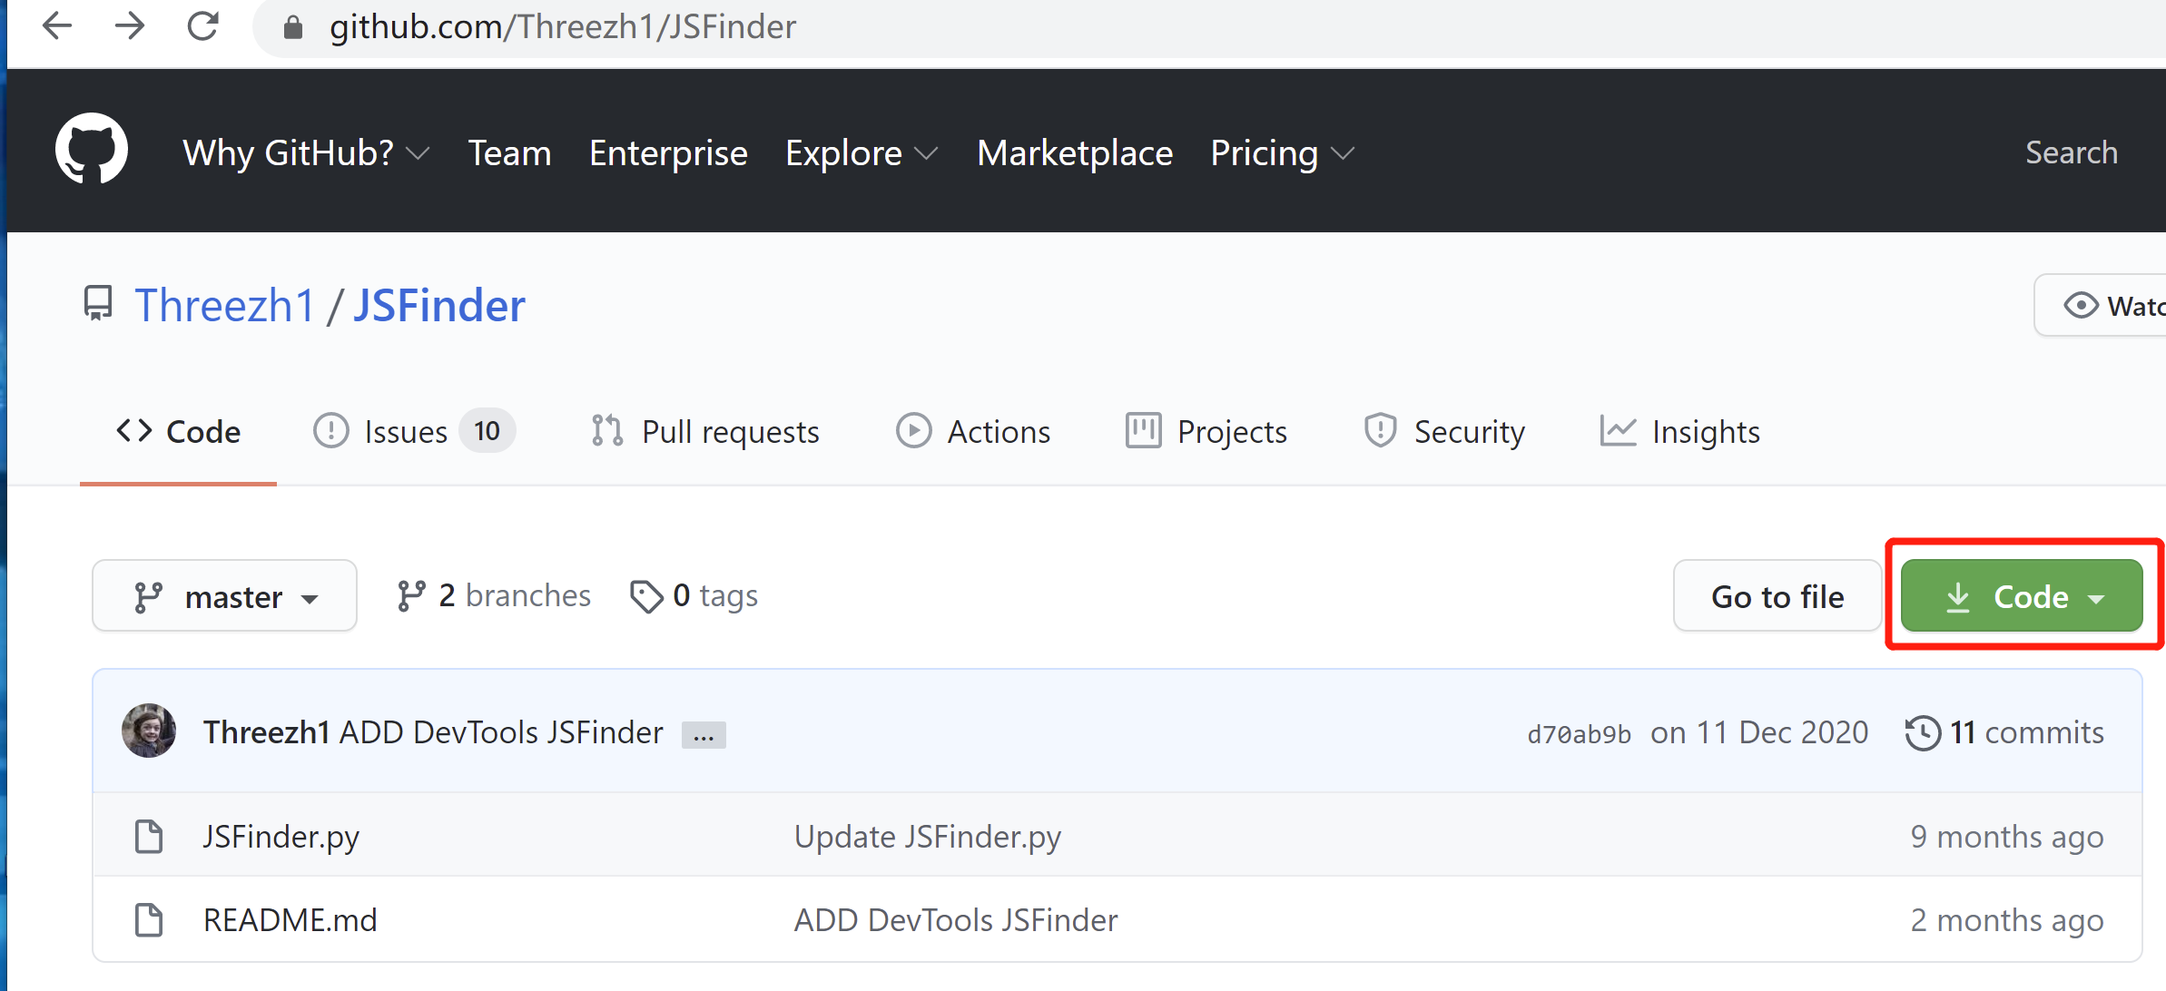Click the file icon beside README.md

pos(149,919)
